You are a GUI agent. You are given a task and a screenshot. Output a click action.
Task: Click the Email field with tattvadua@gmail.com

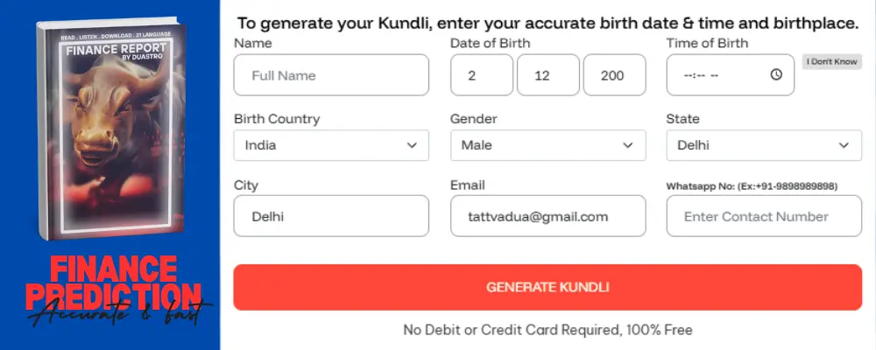click(x=547, y=216)
